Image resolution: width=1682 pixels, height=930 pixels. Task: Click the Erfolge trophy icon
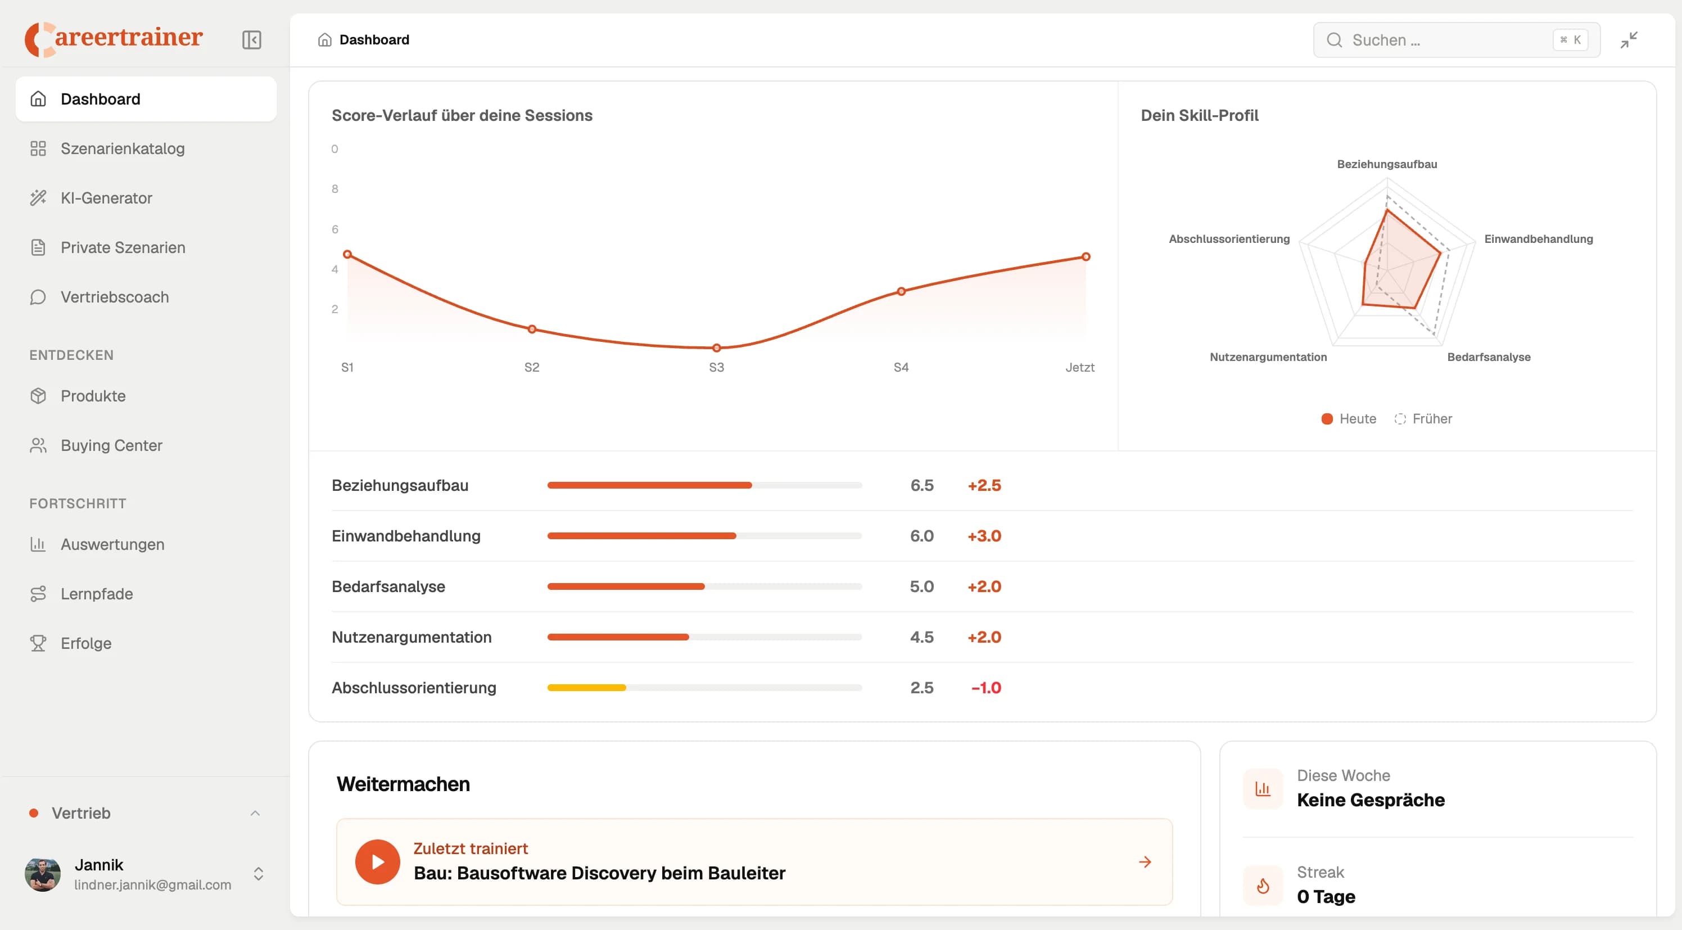tap(38, 643)
